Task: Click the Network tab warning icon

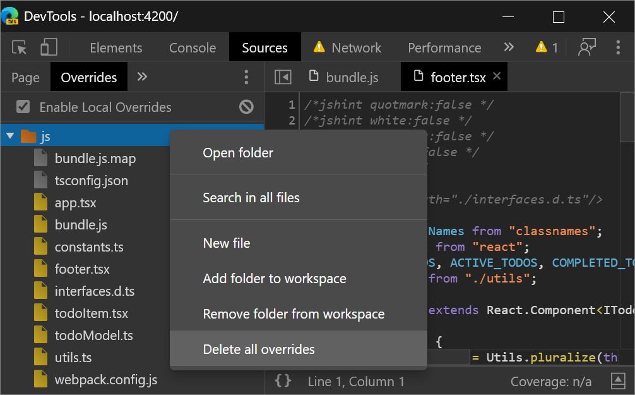Action: (319, 47)
